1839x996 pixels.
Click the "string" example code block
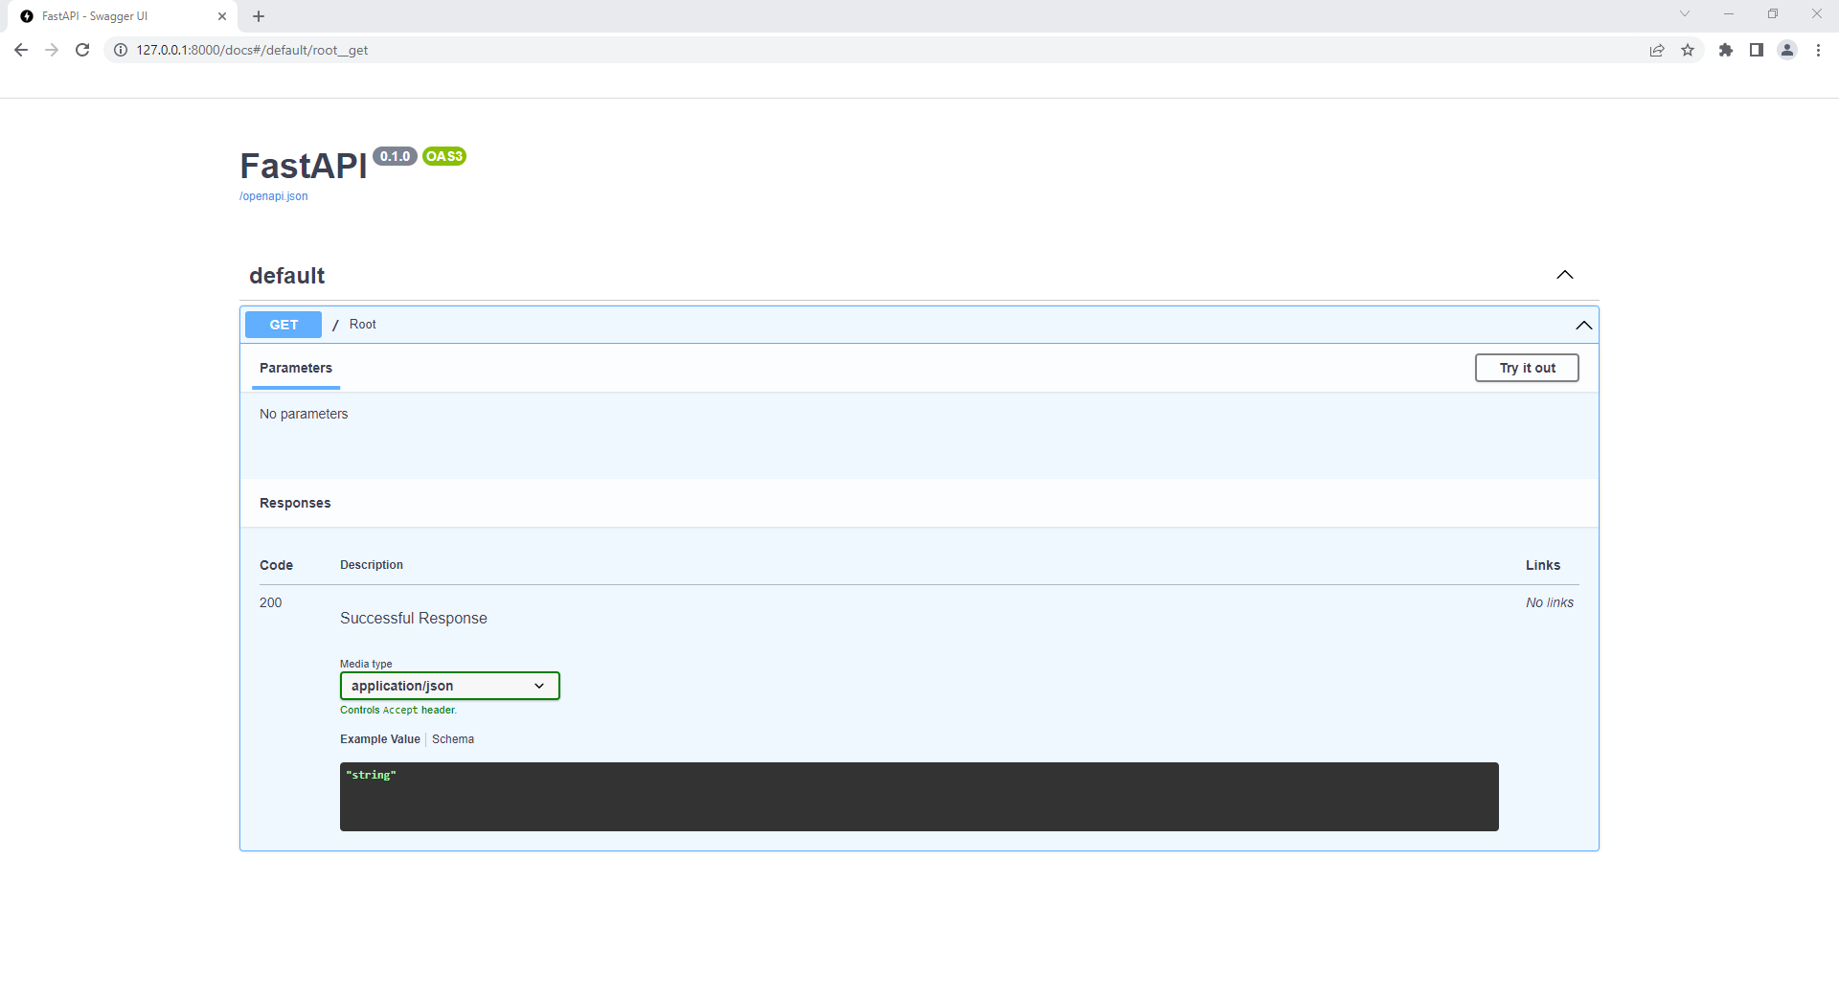pyautogui.click(x=919, y=797)
